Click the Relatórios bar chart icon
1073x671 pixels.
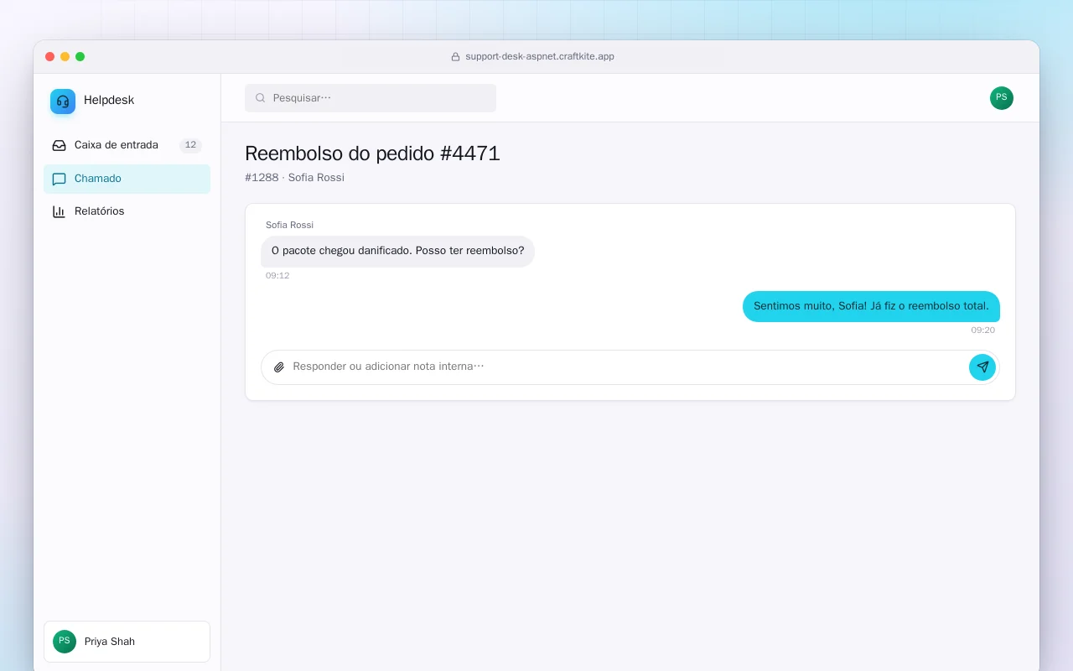click(59, 211)
